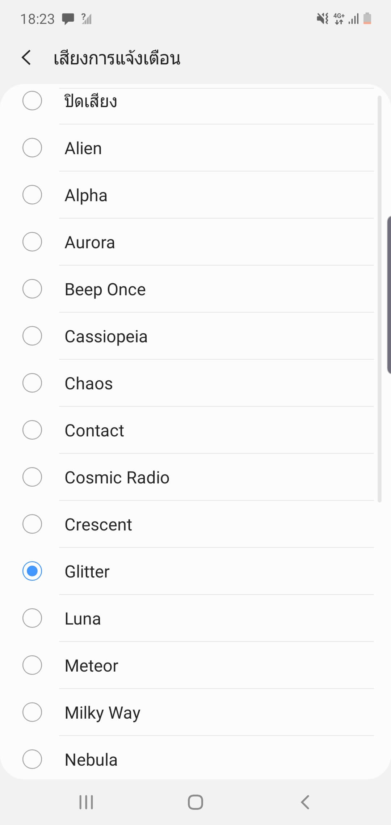Tap the เสียงการแจ้งเตือน page title

(117, 58)
